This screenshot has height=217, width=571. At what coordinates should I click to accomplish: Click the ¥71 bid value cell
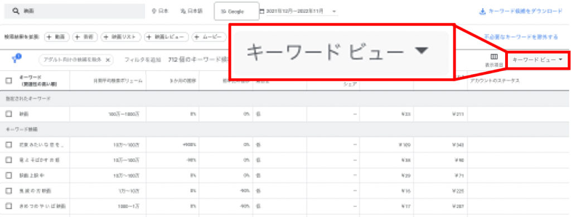point(459,175)
